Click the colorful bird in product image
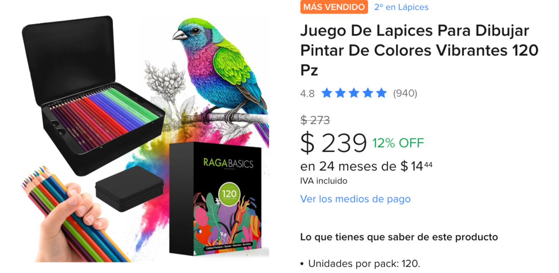559x273 pixels. (x=222, y=72)
